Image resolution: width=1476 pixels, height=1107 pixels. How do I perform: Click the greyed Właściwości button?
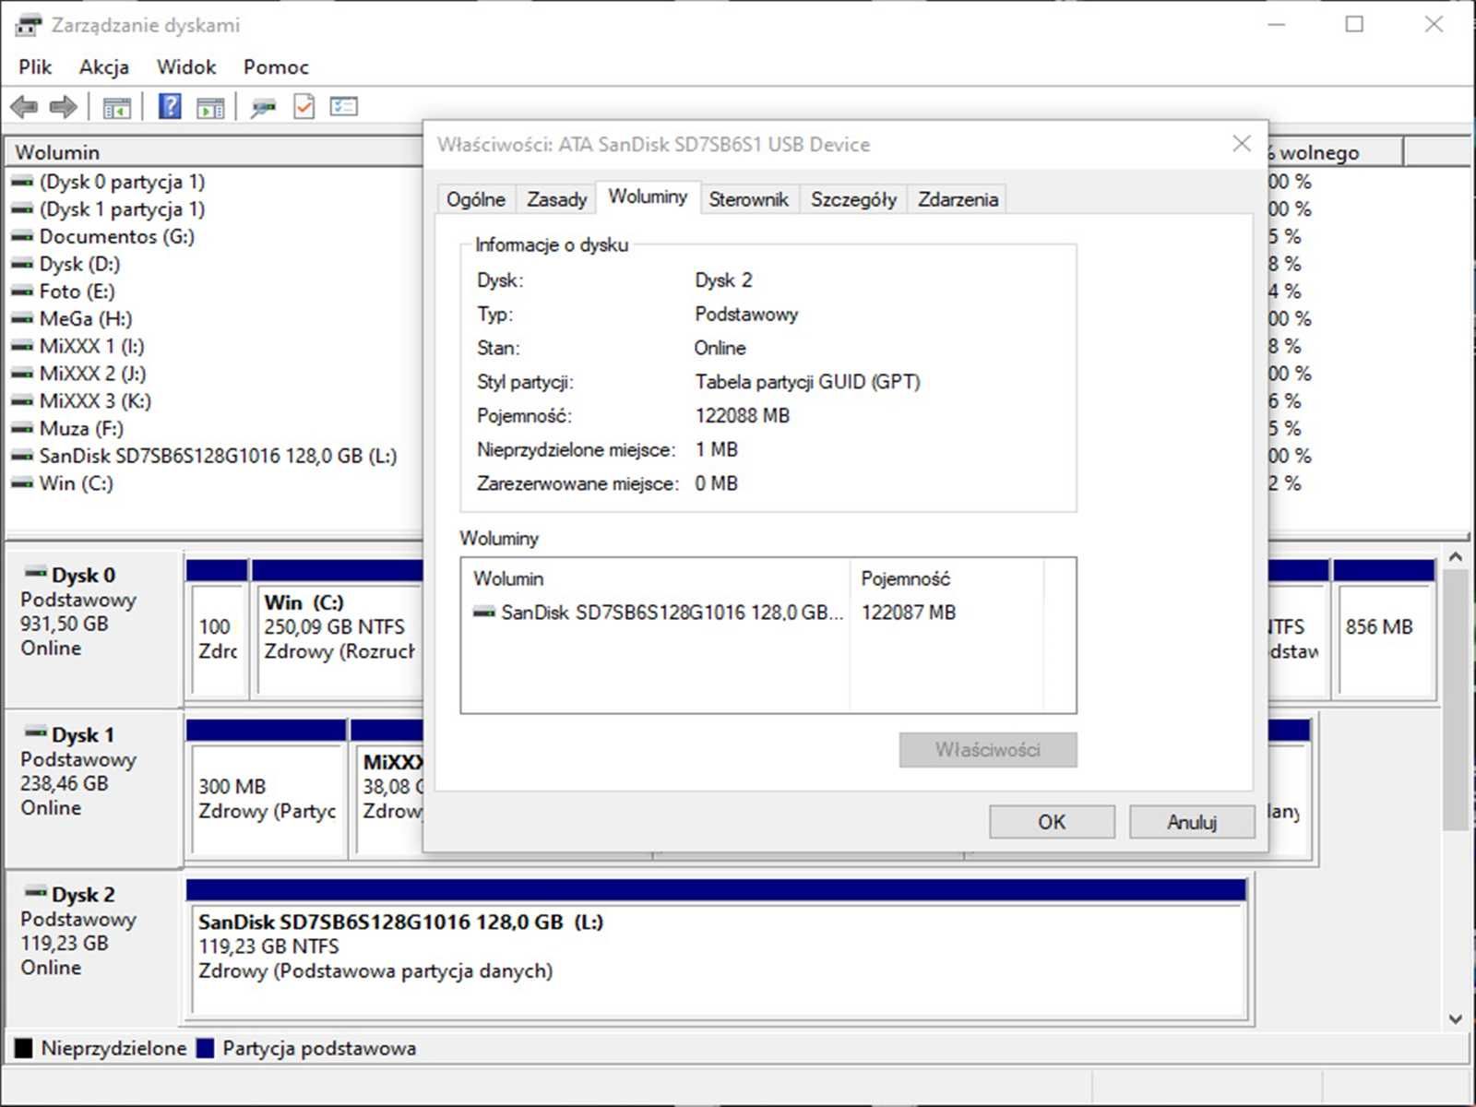(988, 750)
